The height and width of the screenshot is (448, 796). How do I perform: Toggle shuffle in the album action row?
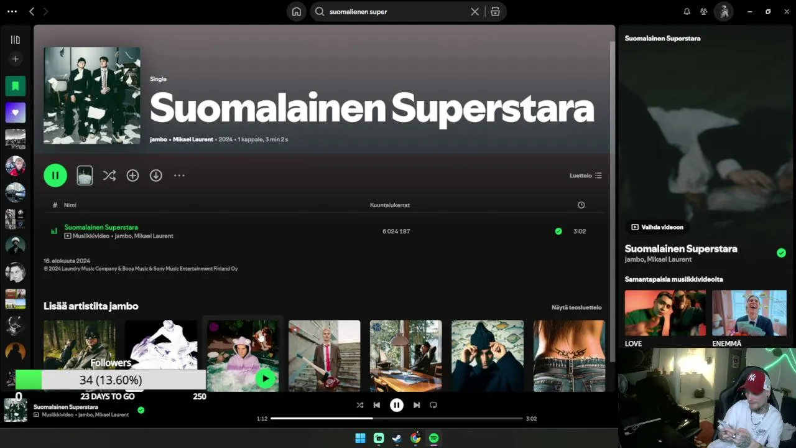point(109,175)
